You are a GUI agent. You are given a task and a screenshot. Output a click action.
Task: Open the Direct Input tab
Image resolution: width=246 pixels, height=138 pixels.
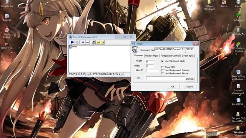point(188,56)
